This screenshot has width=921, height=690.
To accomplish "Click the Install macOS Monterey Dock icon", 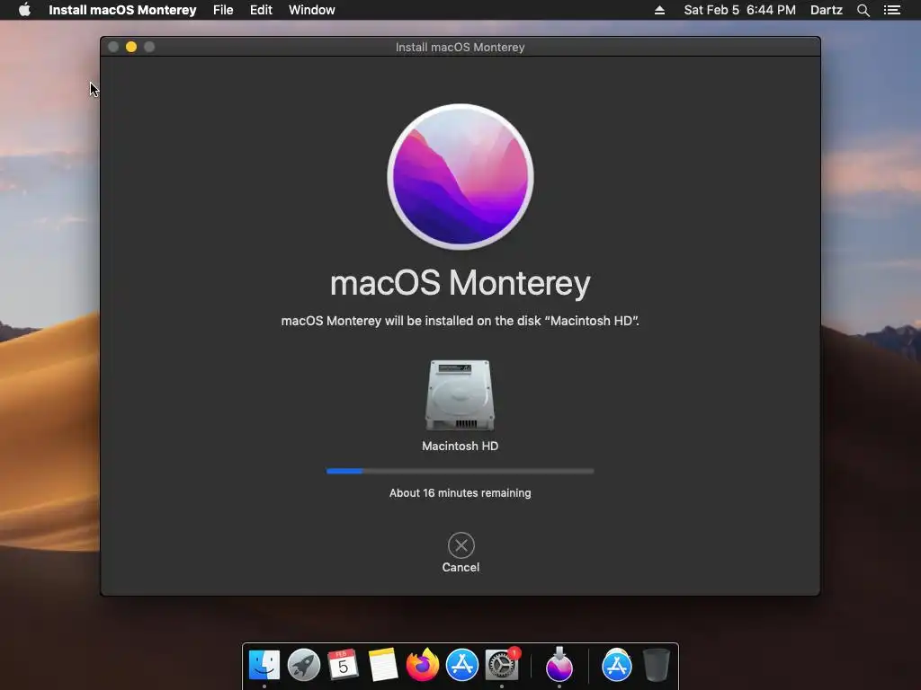I will coord(559,665).
